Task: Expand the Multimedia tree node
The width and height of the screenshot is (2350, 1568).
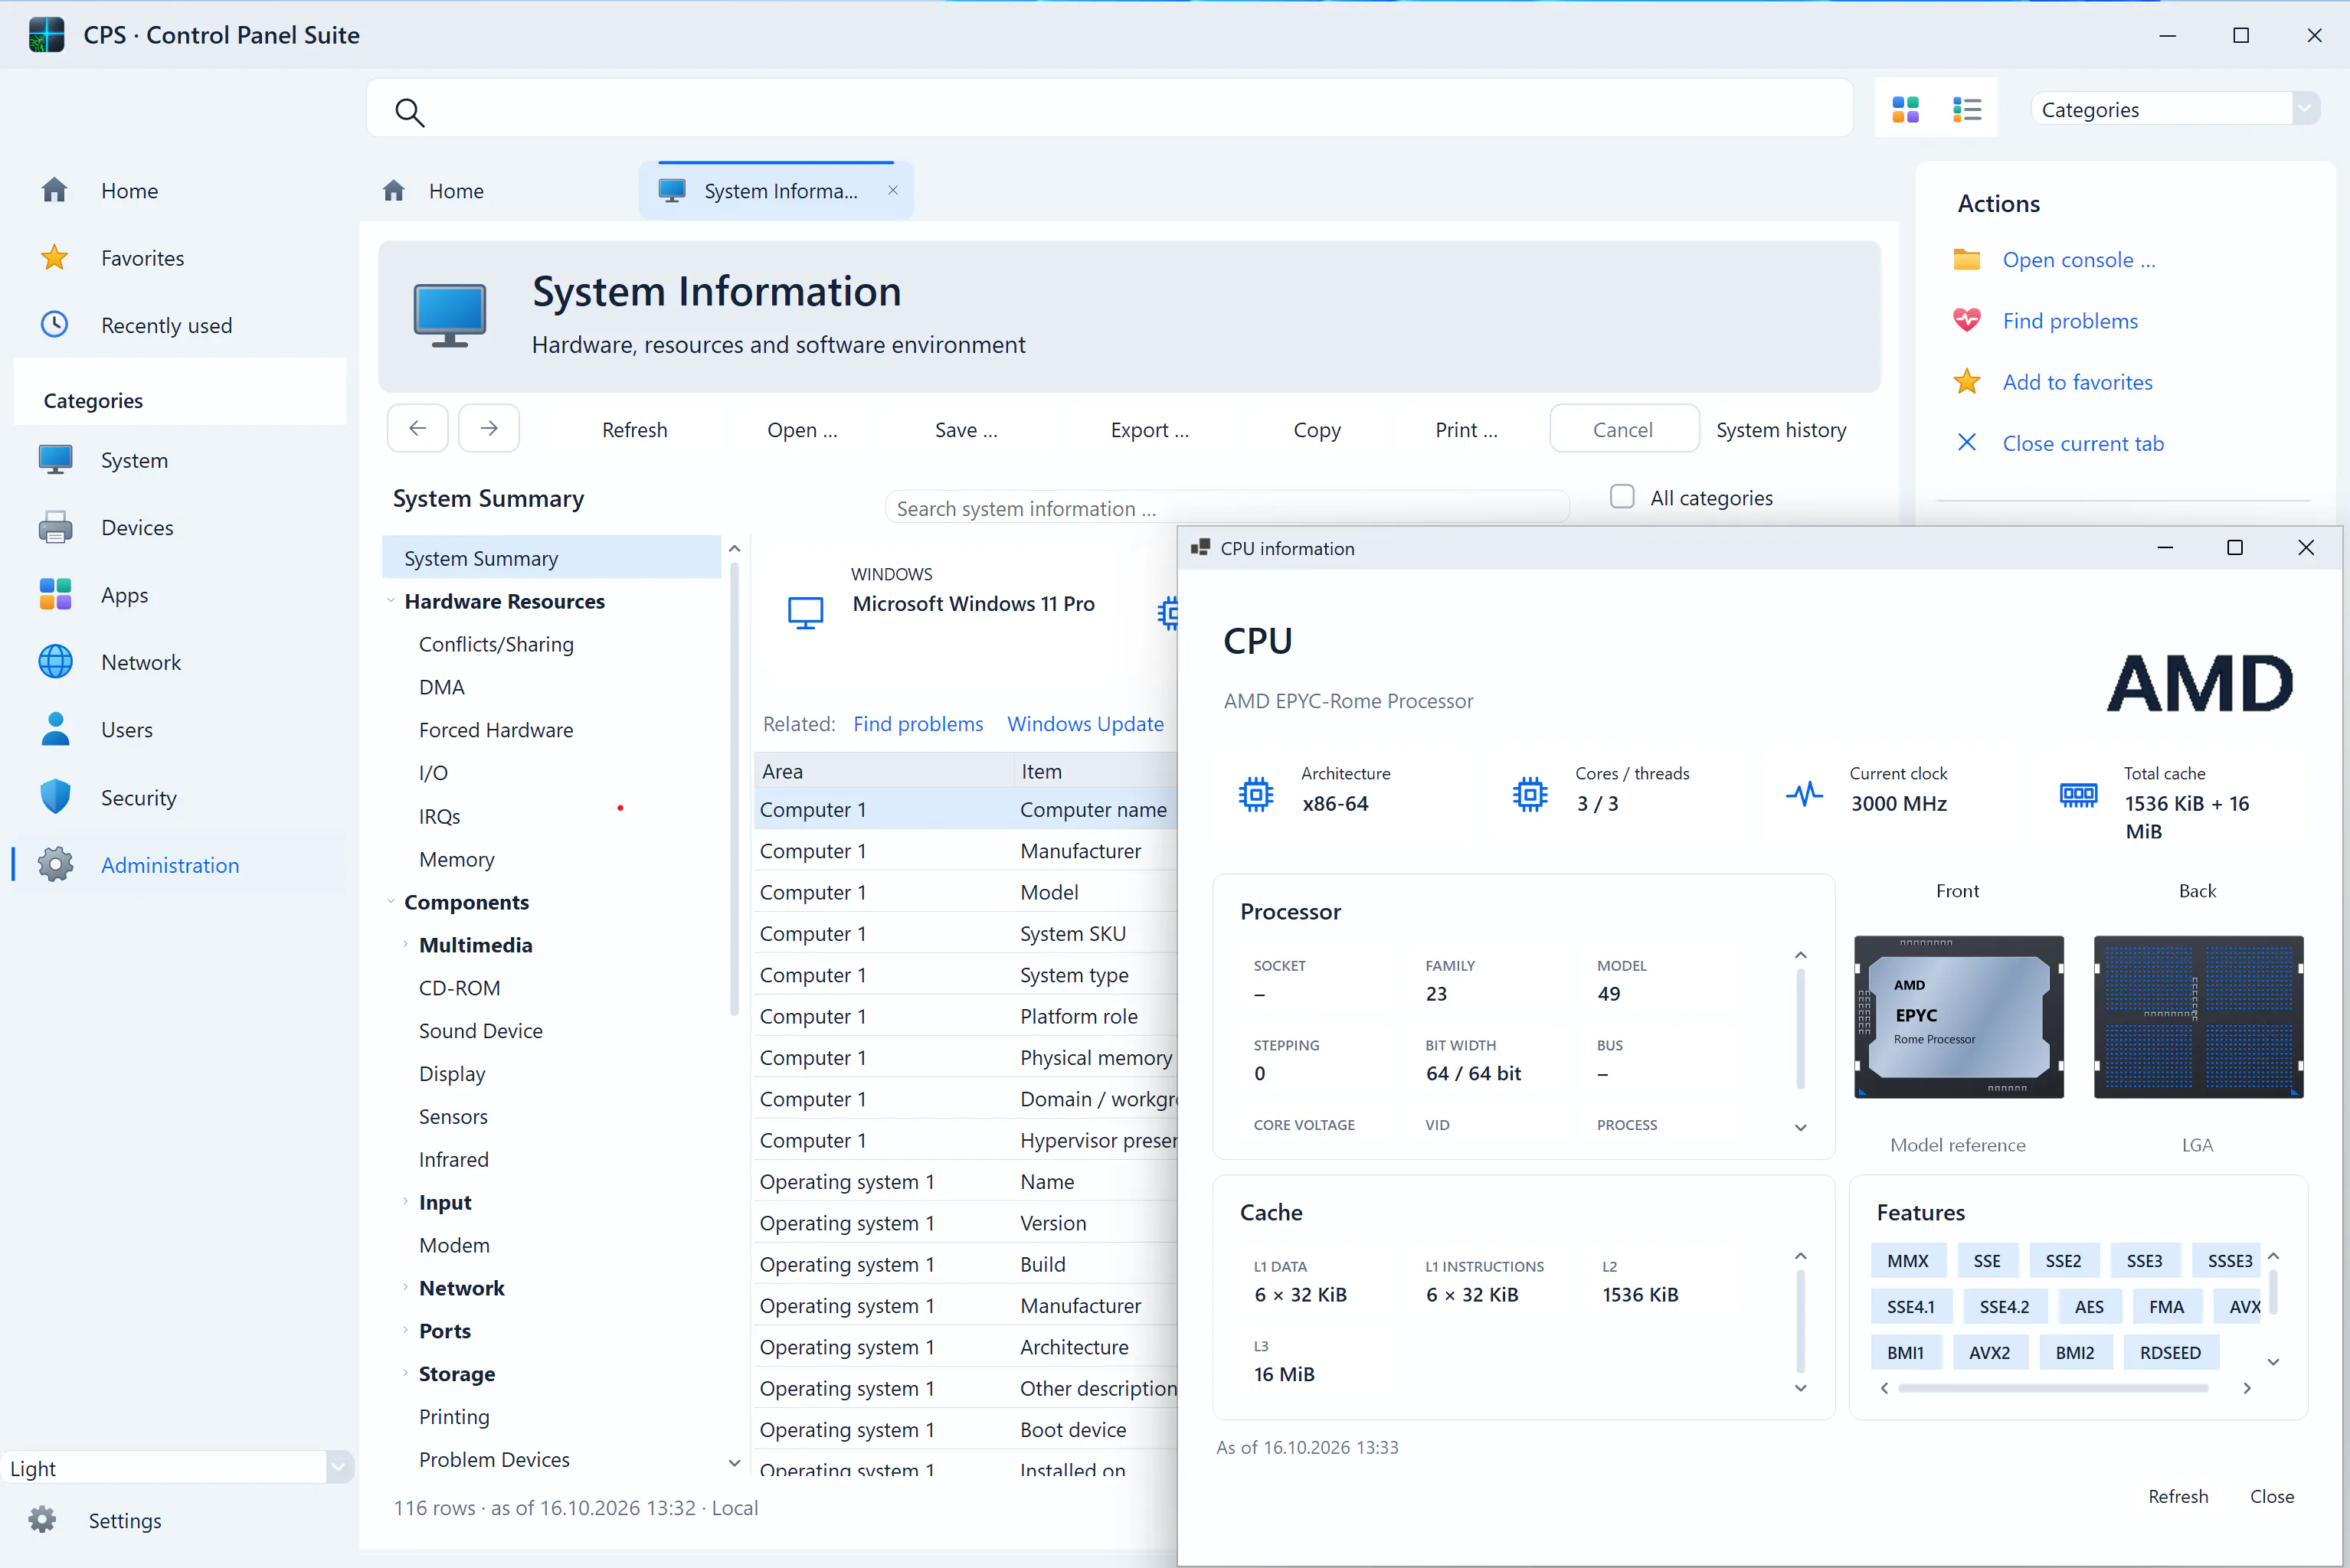Action: click(405, 944)
